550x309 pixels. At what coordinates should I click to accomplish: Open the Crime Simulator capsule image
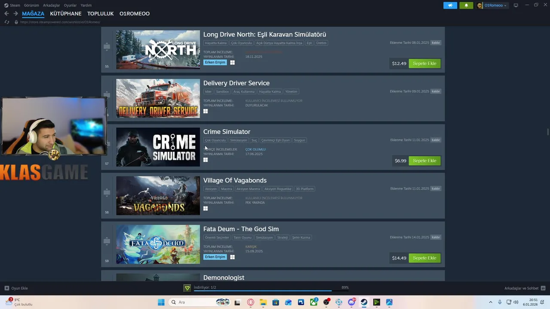[x=158, y=147]
